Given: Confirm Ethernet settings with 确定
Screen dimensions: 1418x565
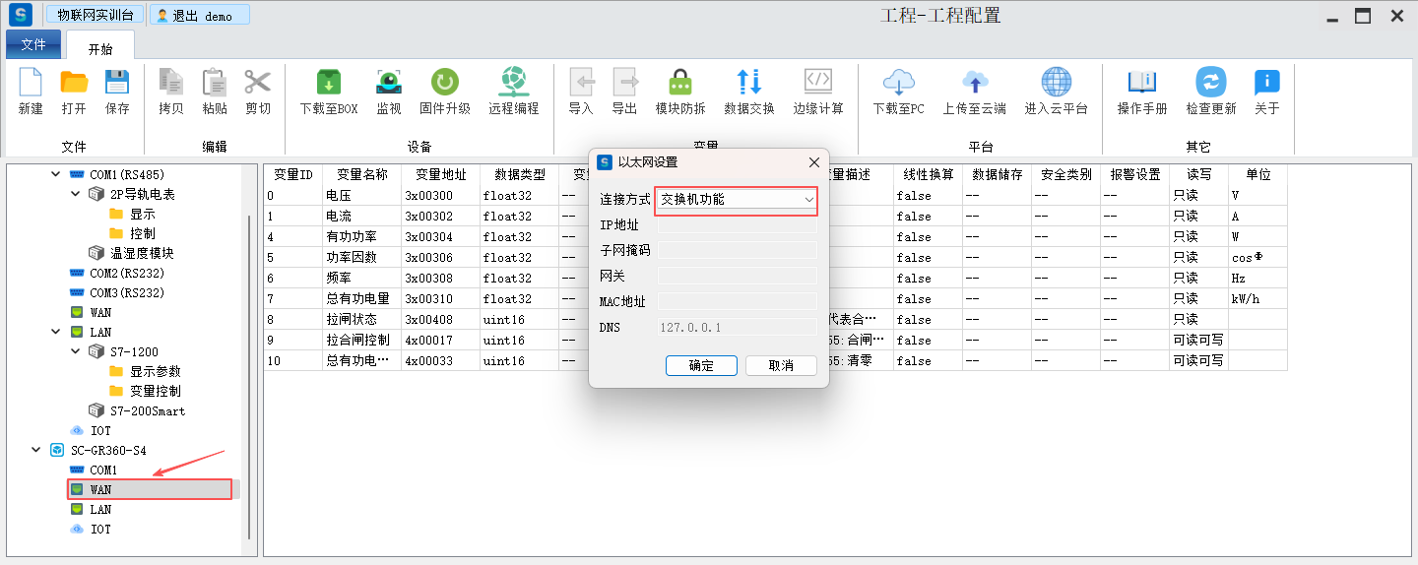Looking at the screenshot, I should (x=701, y=365).
